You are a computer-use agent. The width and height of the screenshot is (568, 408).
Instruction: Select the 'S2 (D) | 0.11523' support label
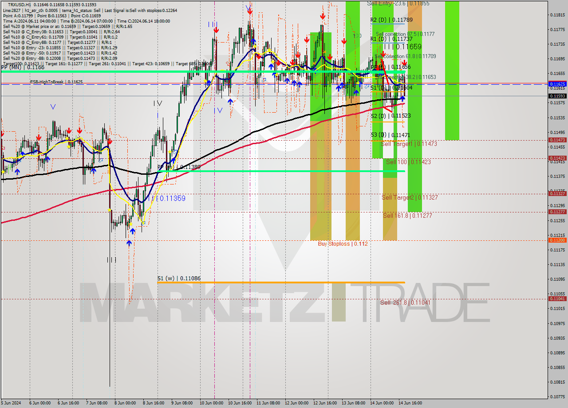pos(390,115)
